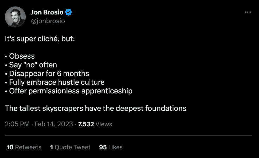The image size is (259, 158).
Task: Click the Feb 14, 2023 date
Action: coord(54,124)
